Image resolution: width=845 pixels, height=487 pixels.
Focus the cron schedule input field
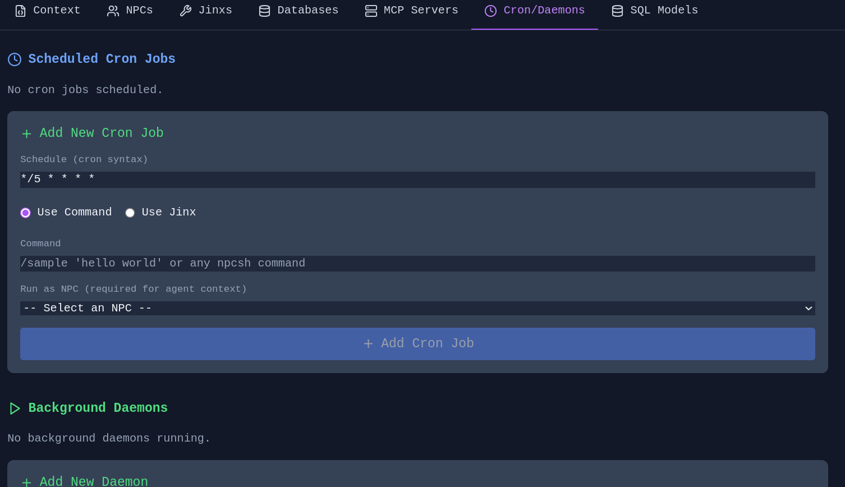(417, 180)
